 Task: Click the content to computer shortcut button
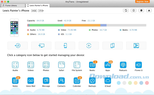[x=41, y=46]
